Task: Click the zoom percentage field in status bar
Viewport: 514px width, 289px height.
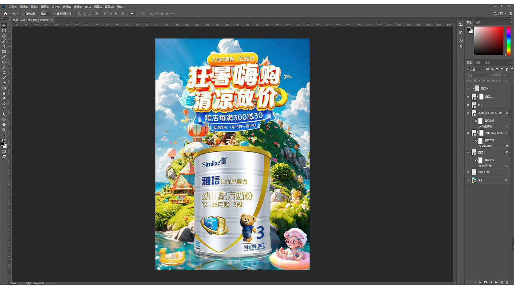Action: coord(13,283)
